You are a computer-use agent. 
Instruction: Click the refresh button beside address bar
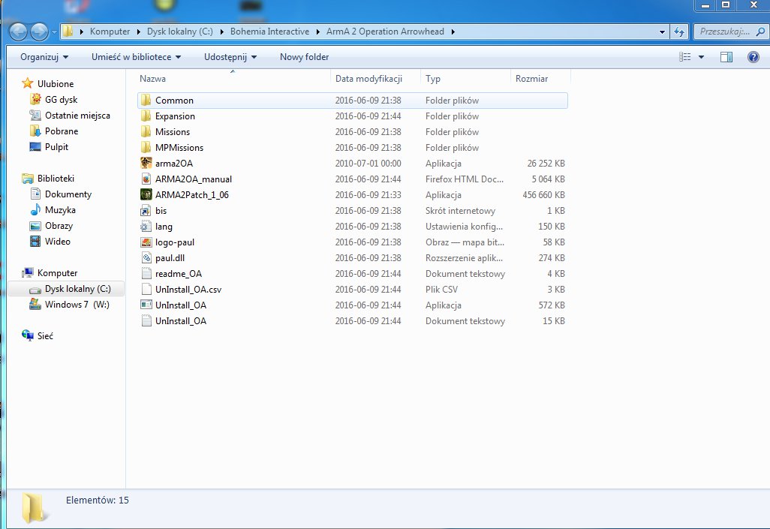pyautogui.click(x=679, y=32)
